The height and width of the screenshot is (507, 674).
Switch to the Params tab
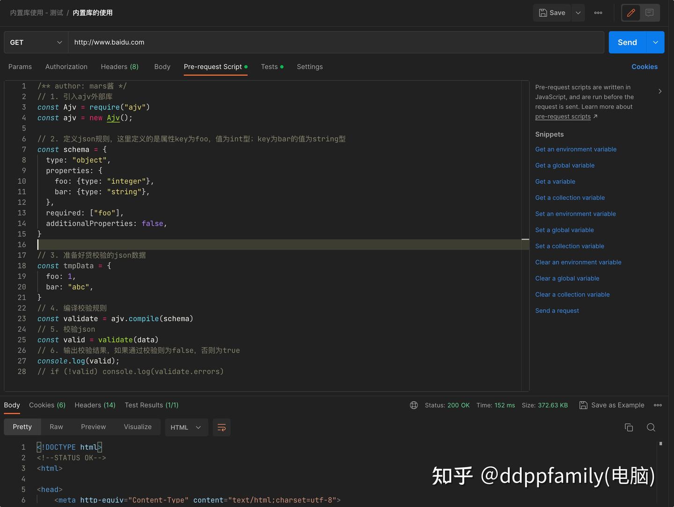click(x=20, y=67)
